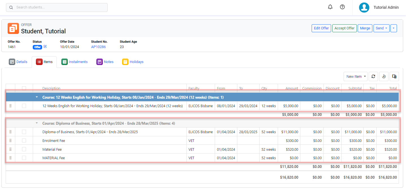This screenshot has height=190, width=406.
Task: Collapse the 12 Weeks English course group
Action: (x=36, y=97)
